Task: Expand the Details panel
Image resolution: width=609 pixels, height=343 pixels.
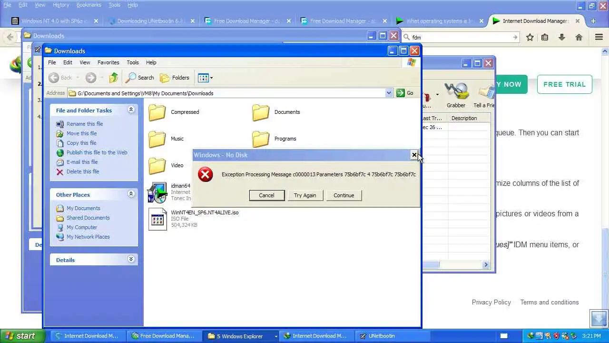Action: pyautogui.click(x=131, y=260)
